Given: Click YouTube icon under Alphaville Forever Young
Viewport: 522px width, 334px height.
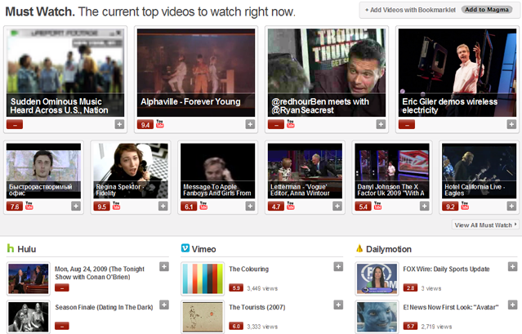Looking at the screenshot, I should click(x=160, y=124).
